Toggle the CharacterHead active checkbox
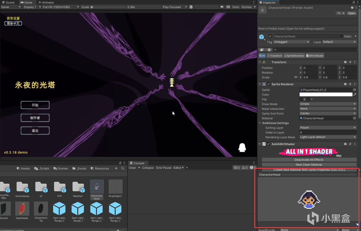This screenshot has height=231, width=361. point(270,36)
